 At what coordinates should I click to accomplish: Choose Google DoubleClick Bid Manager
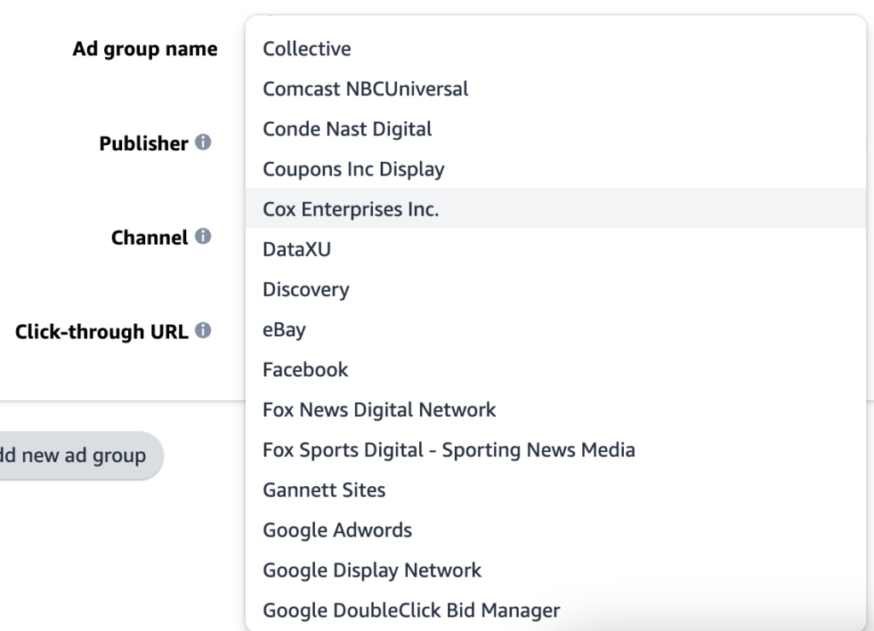pos(411,610)
